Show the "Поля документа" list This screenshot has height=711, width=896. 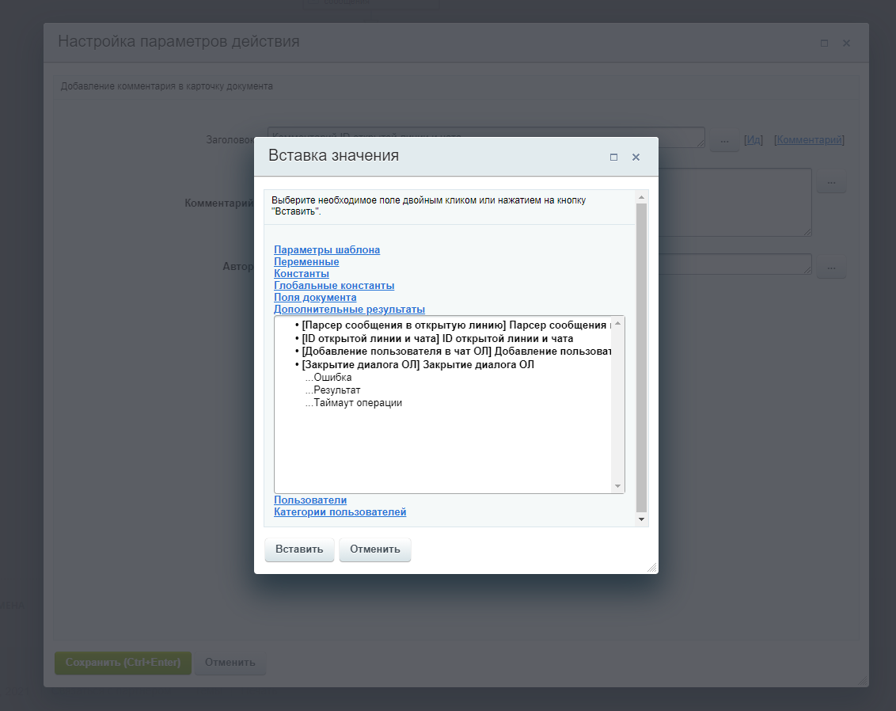[315, 297]
